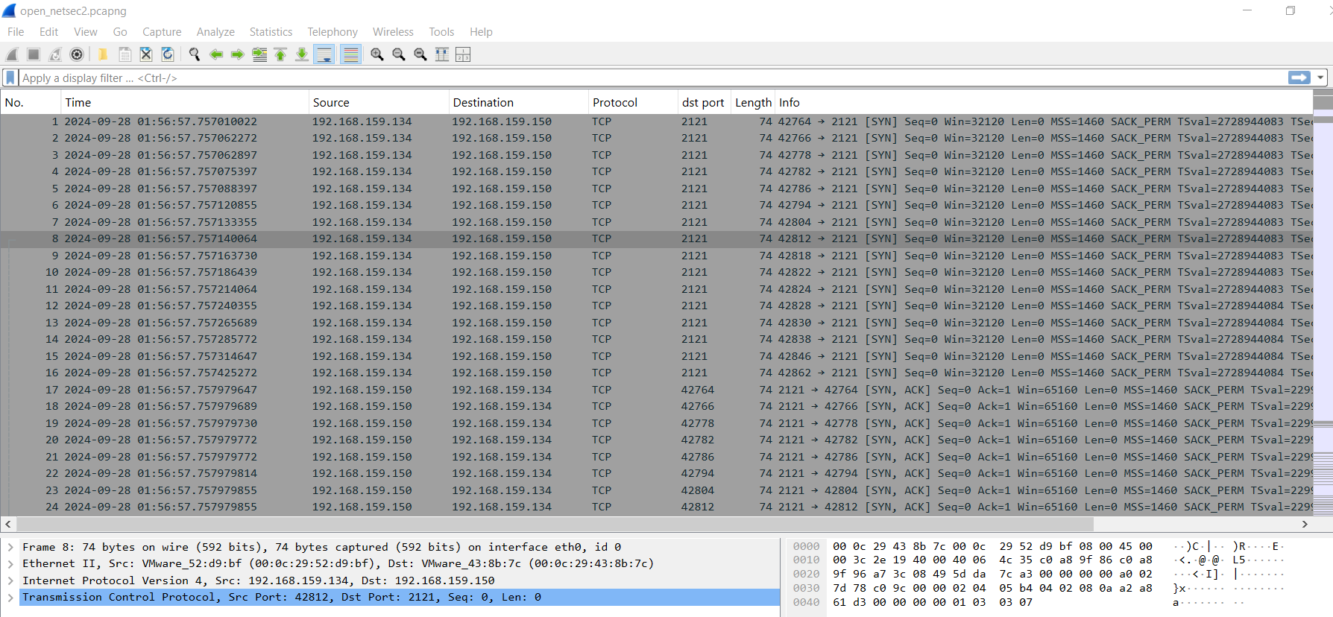Click the packet list vertical scrollbar
Image resolution: width=1333 pixels, height=617 pixels.
pos(1323,302)
